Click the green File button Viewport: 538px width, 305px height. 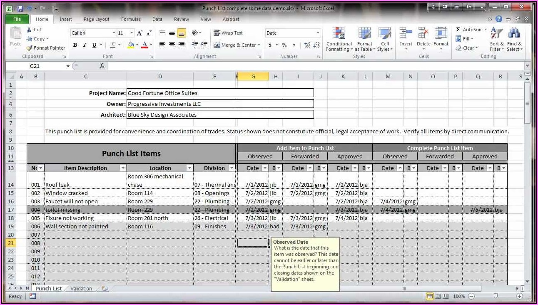click(17, 19)
